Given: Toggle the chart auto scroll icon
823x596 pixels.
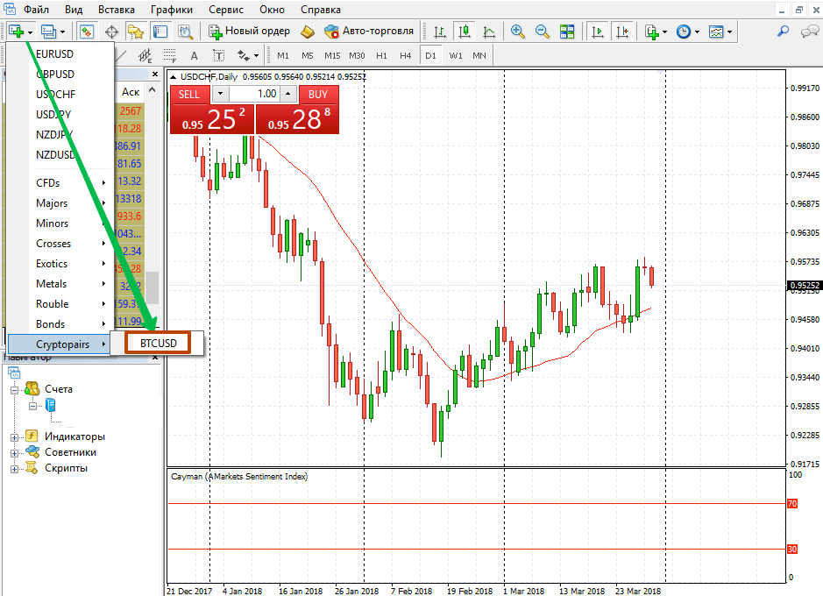Looking at the screenshot, I should click(598, 32).
